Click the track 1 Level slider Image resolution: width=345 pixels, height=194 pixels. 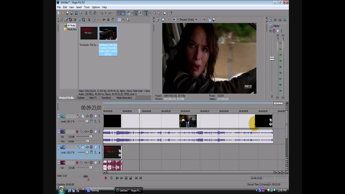(87, 121)
